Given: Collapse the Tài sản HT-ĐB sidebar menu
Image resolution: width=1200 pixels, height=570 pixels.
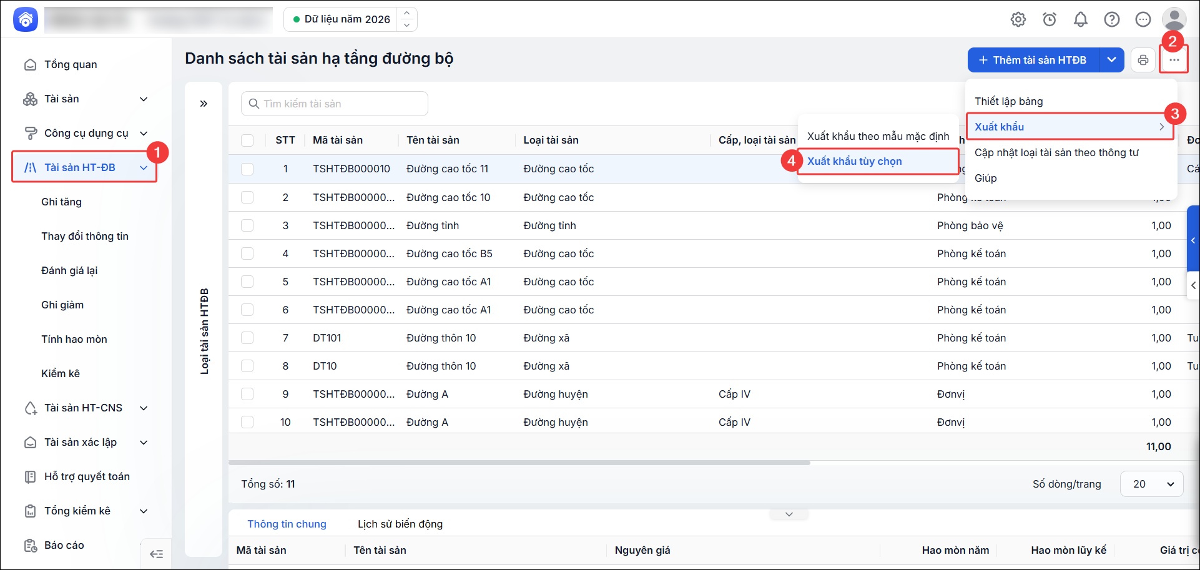Looking at the screenshot, I should click(144, 168).
